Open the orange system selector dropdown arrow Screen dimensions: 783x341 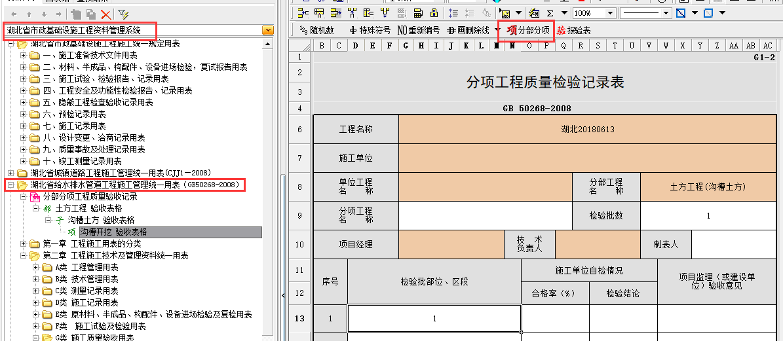267,30
